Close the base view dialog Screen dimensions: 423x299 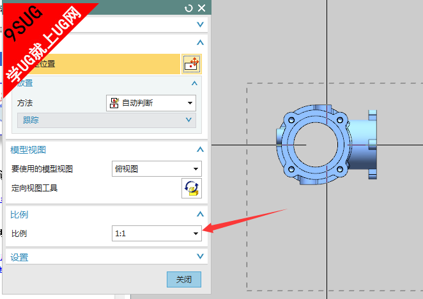pyautogui.click(x=201, y=8)
